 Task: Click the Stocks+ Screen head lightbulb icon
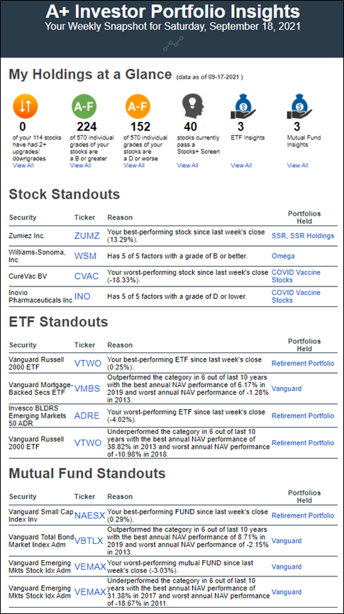click(193, 106)
